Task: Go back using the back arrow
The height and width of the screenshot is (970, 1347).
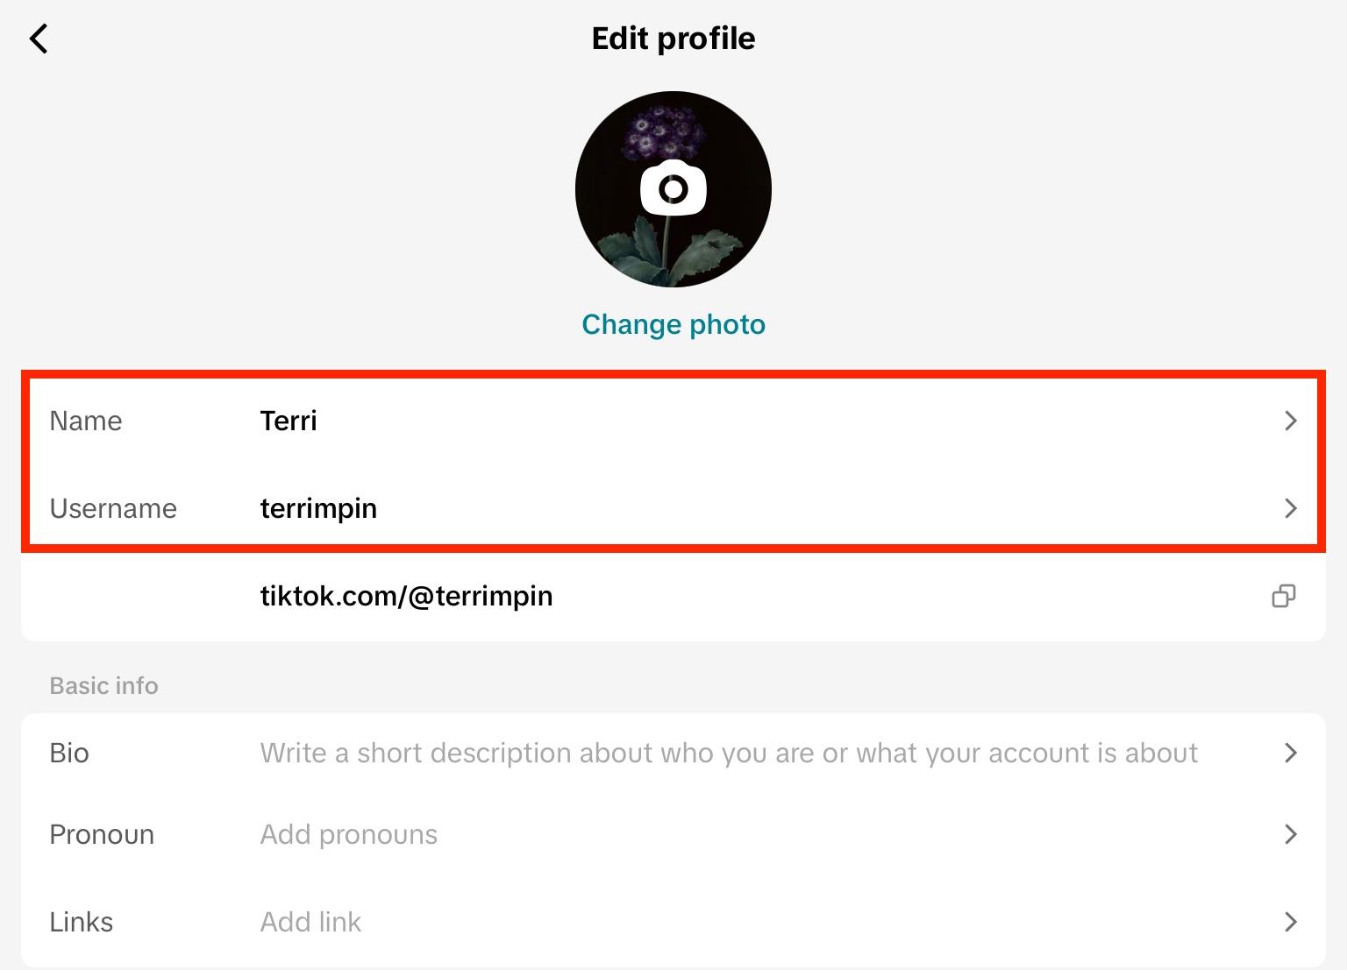Action: [39, 39]
